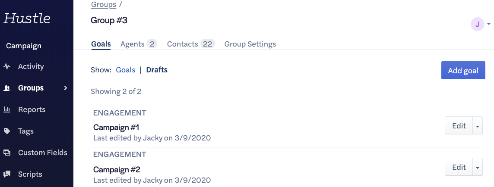Select the Goals tab
This screenshot has height=187, width=494.
(101, 44)
